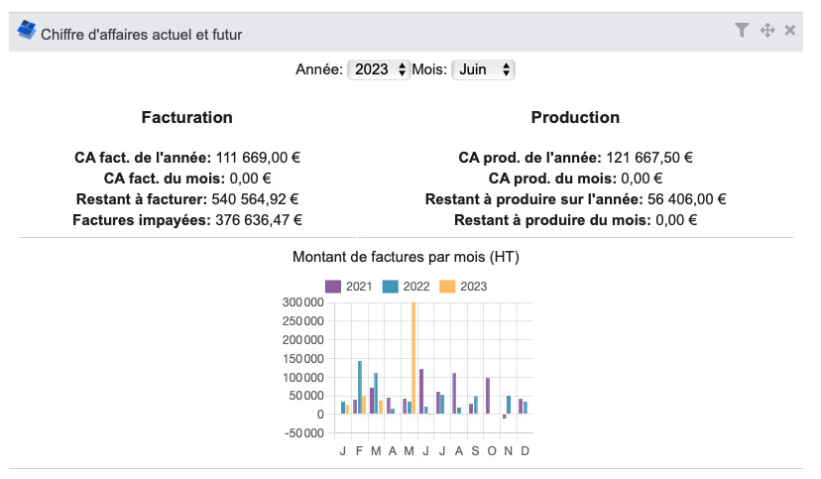
Task: Click the chart title Montant de factures par mois
Action: tap(406, 257)
